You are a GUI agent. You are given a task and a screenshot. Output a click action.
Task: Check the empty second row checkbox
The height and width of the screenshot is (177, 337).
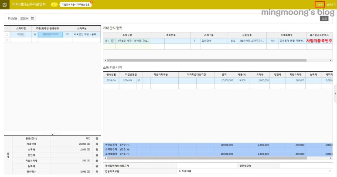point(7,40)
